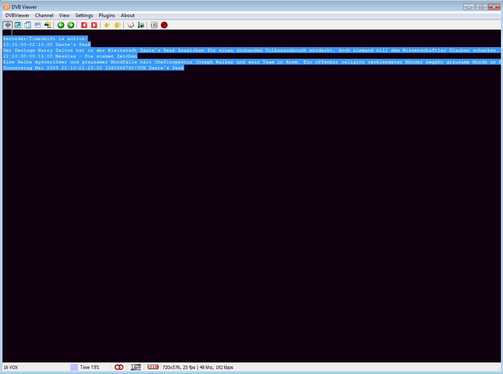Close the DVB Viewer window

click(x=494, y=7)
